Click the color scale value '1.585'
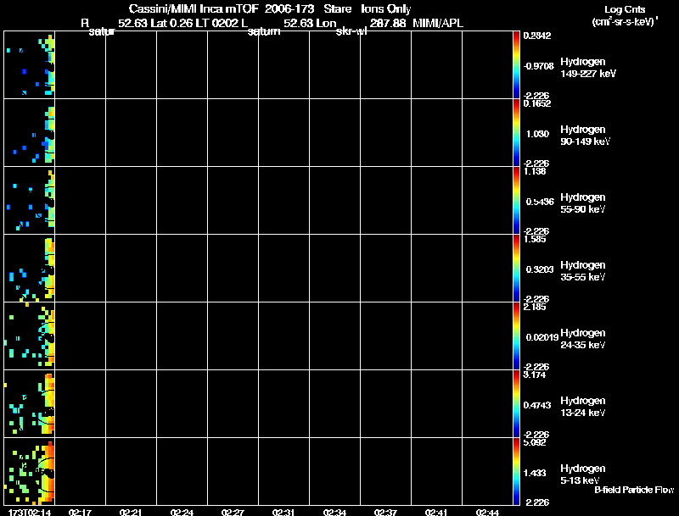This screenshot has width=679, height=516. tap(535, 240)
